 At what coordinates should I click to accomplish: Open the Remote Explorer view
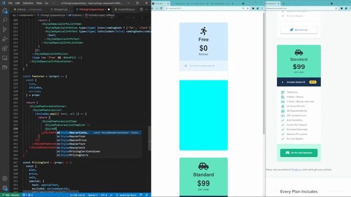[5, 58]
